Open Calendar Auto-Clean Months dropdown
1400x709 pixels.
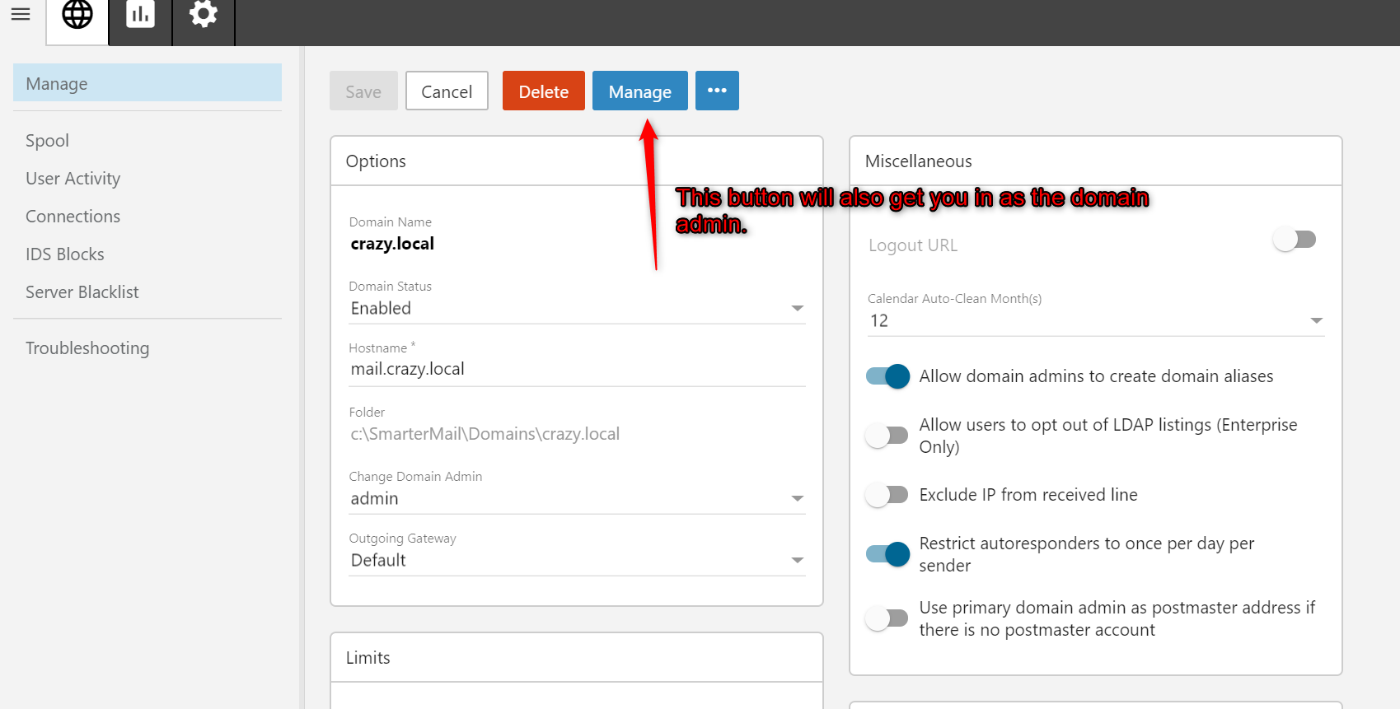(x=1095, y=320)
